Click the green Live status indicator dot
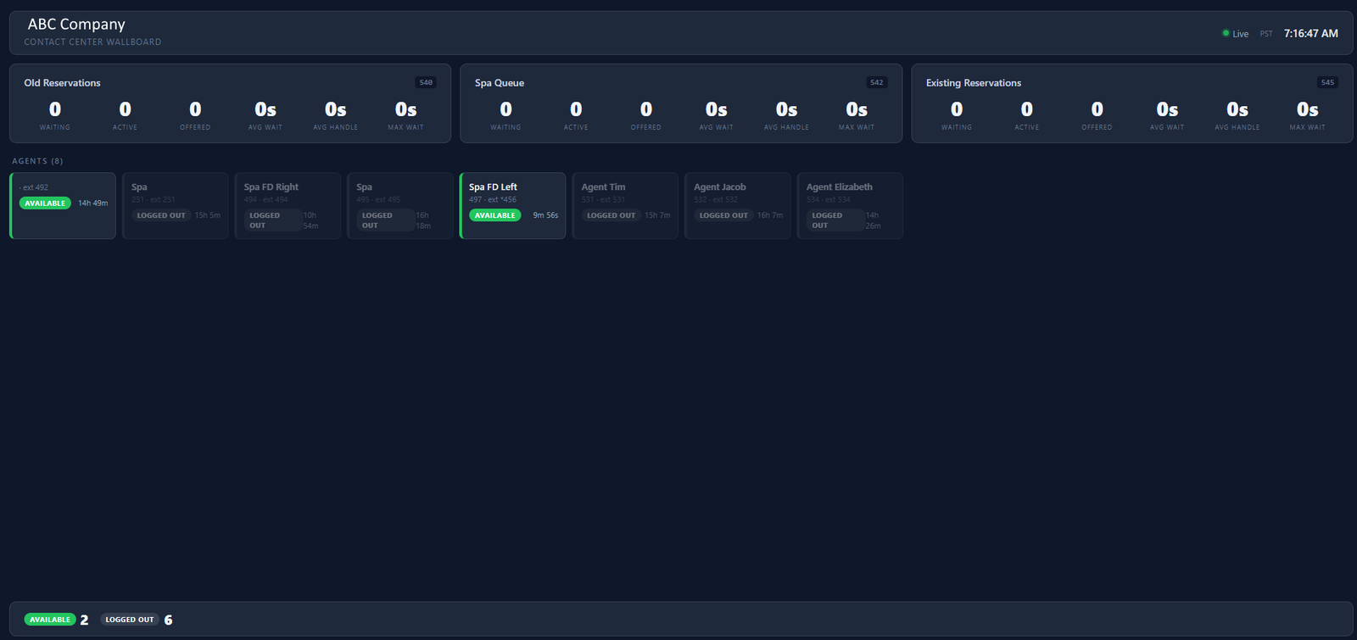The image size is (1357, 640). coord(1226,33)
